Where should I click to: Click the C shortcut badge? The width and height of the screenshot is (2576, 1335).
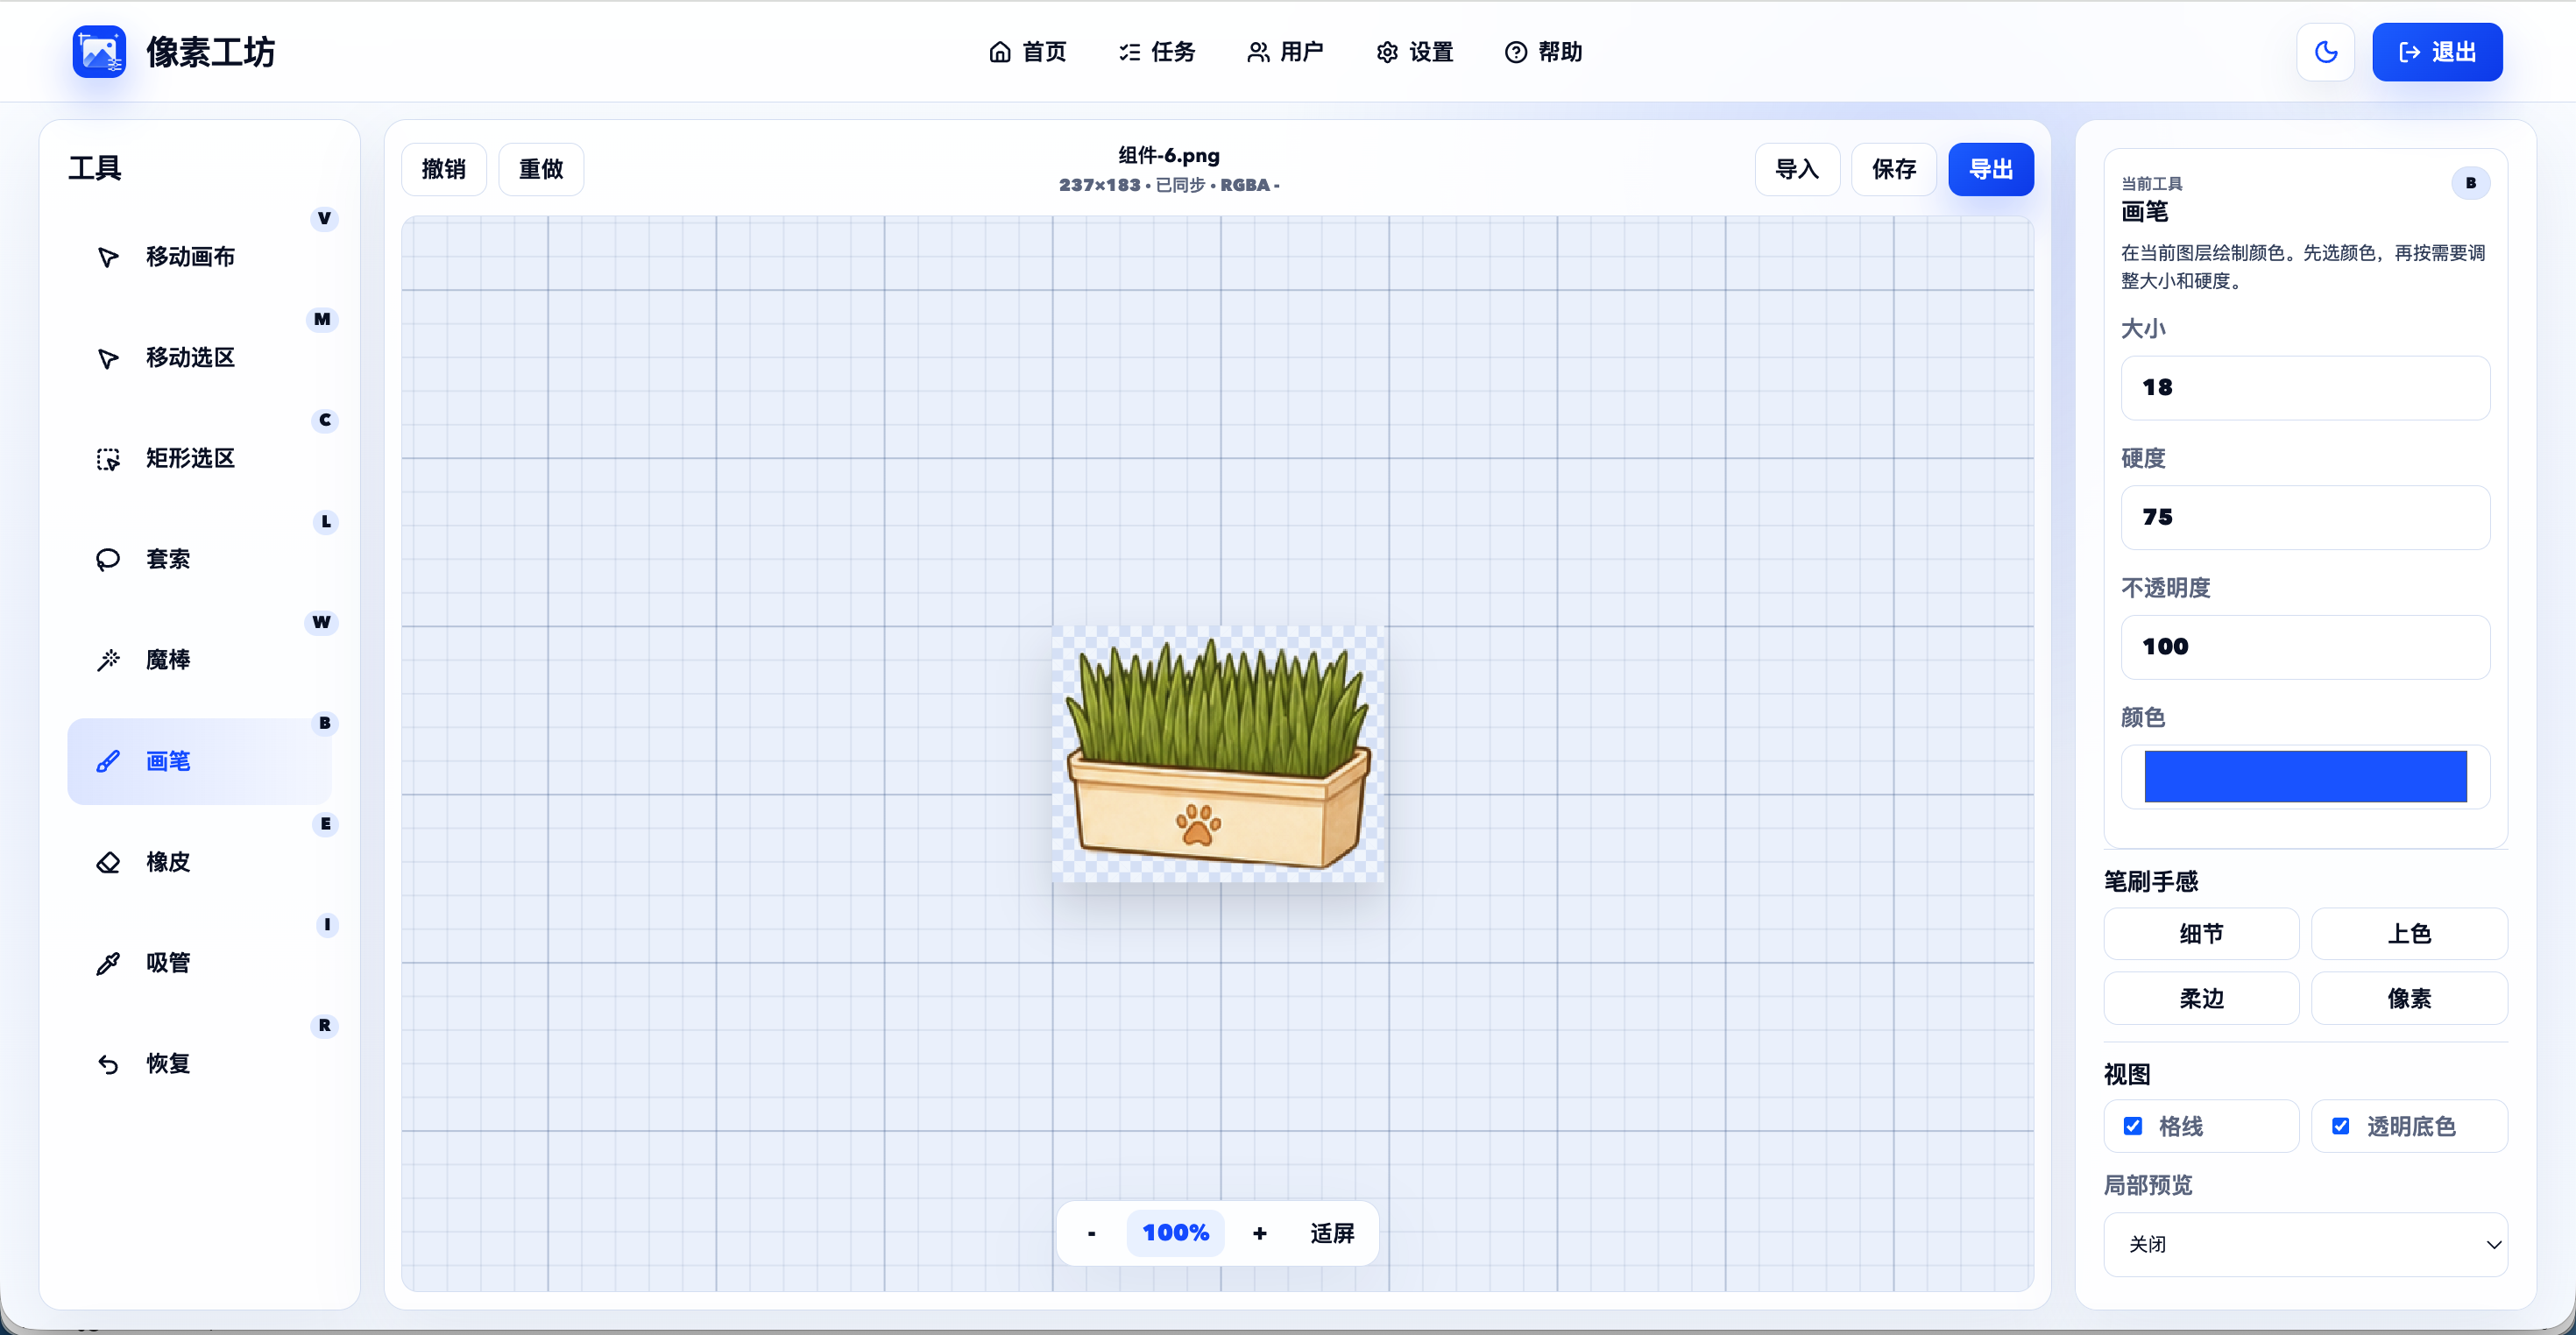[325, 420]
